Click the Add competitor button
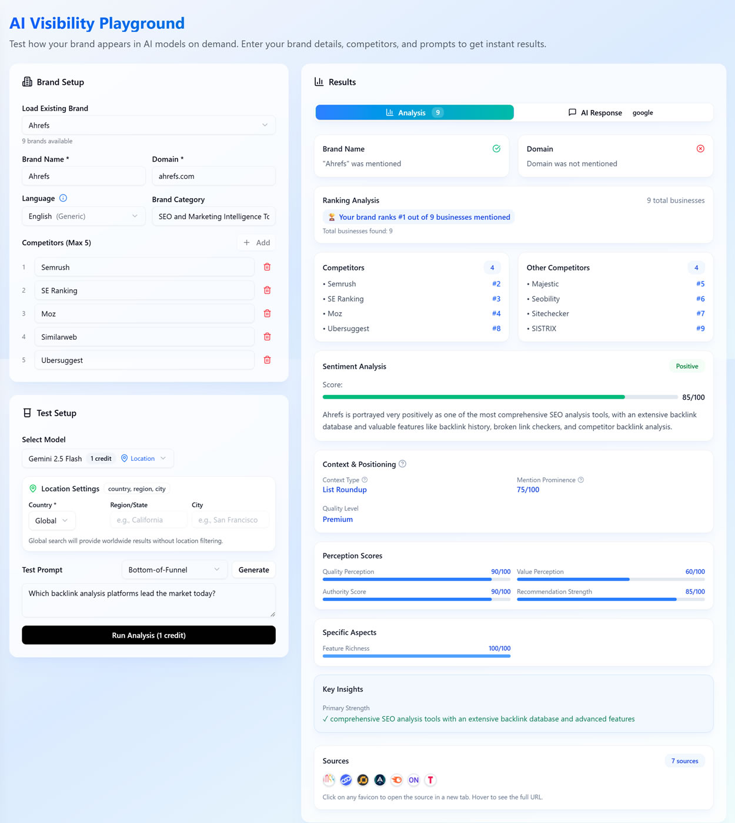 click(x=257, y=243)
